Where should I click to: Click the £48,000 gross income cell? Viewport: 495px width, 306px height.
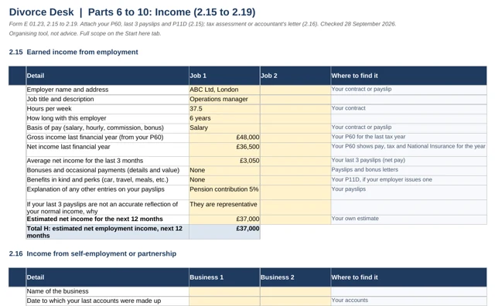click(224, 138)
